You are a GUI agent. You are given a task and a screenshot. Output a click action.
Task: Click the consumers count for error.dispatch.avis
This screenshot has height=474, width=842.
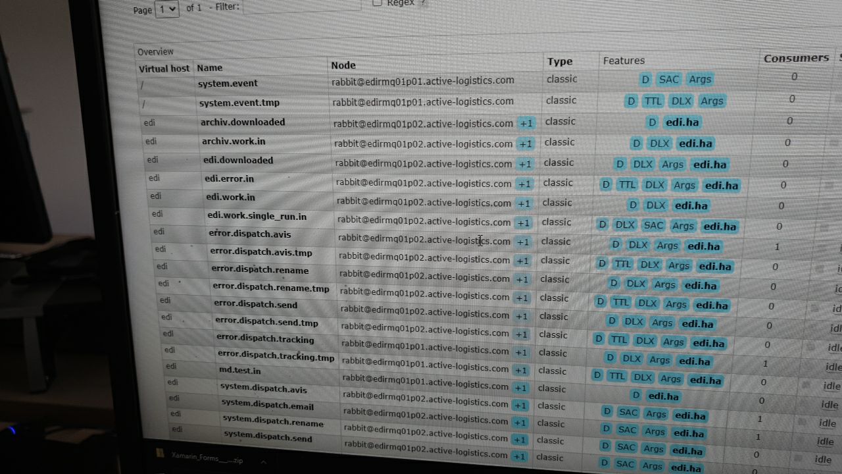[x=778, y=247]
